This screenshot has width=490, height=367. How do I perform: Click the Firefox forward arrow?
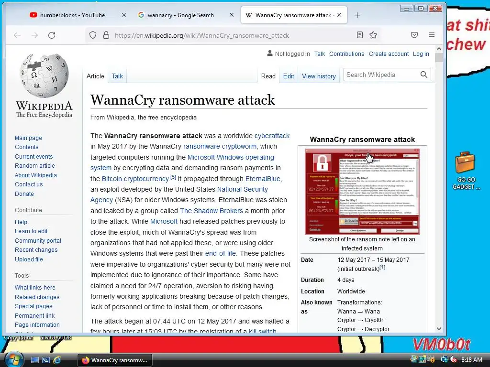tap(34, 35)
